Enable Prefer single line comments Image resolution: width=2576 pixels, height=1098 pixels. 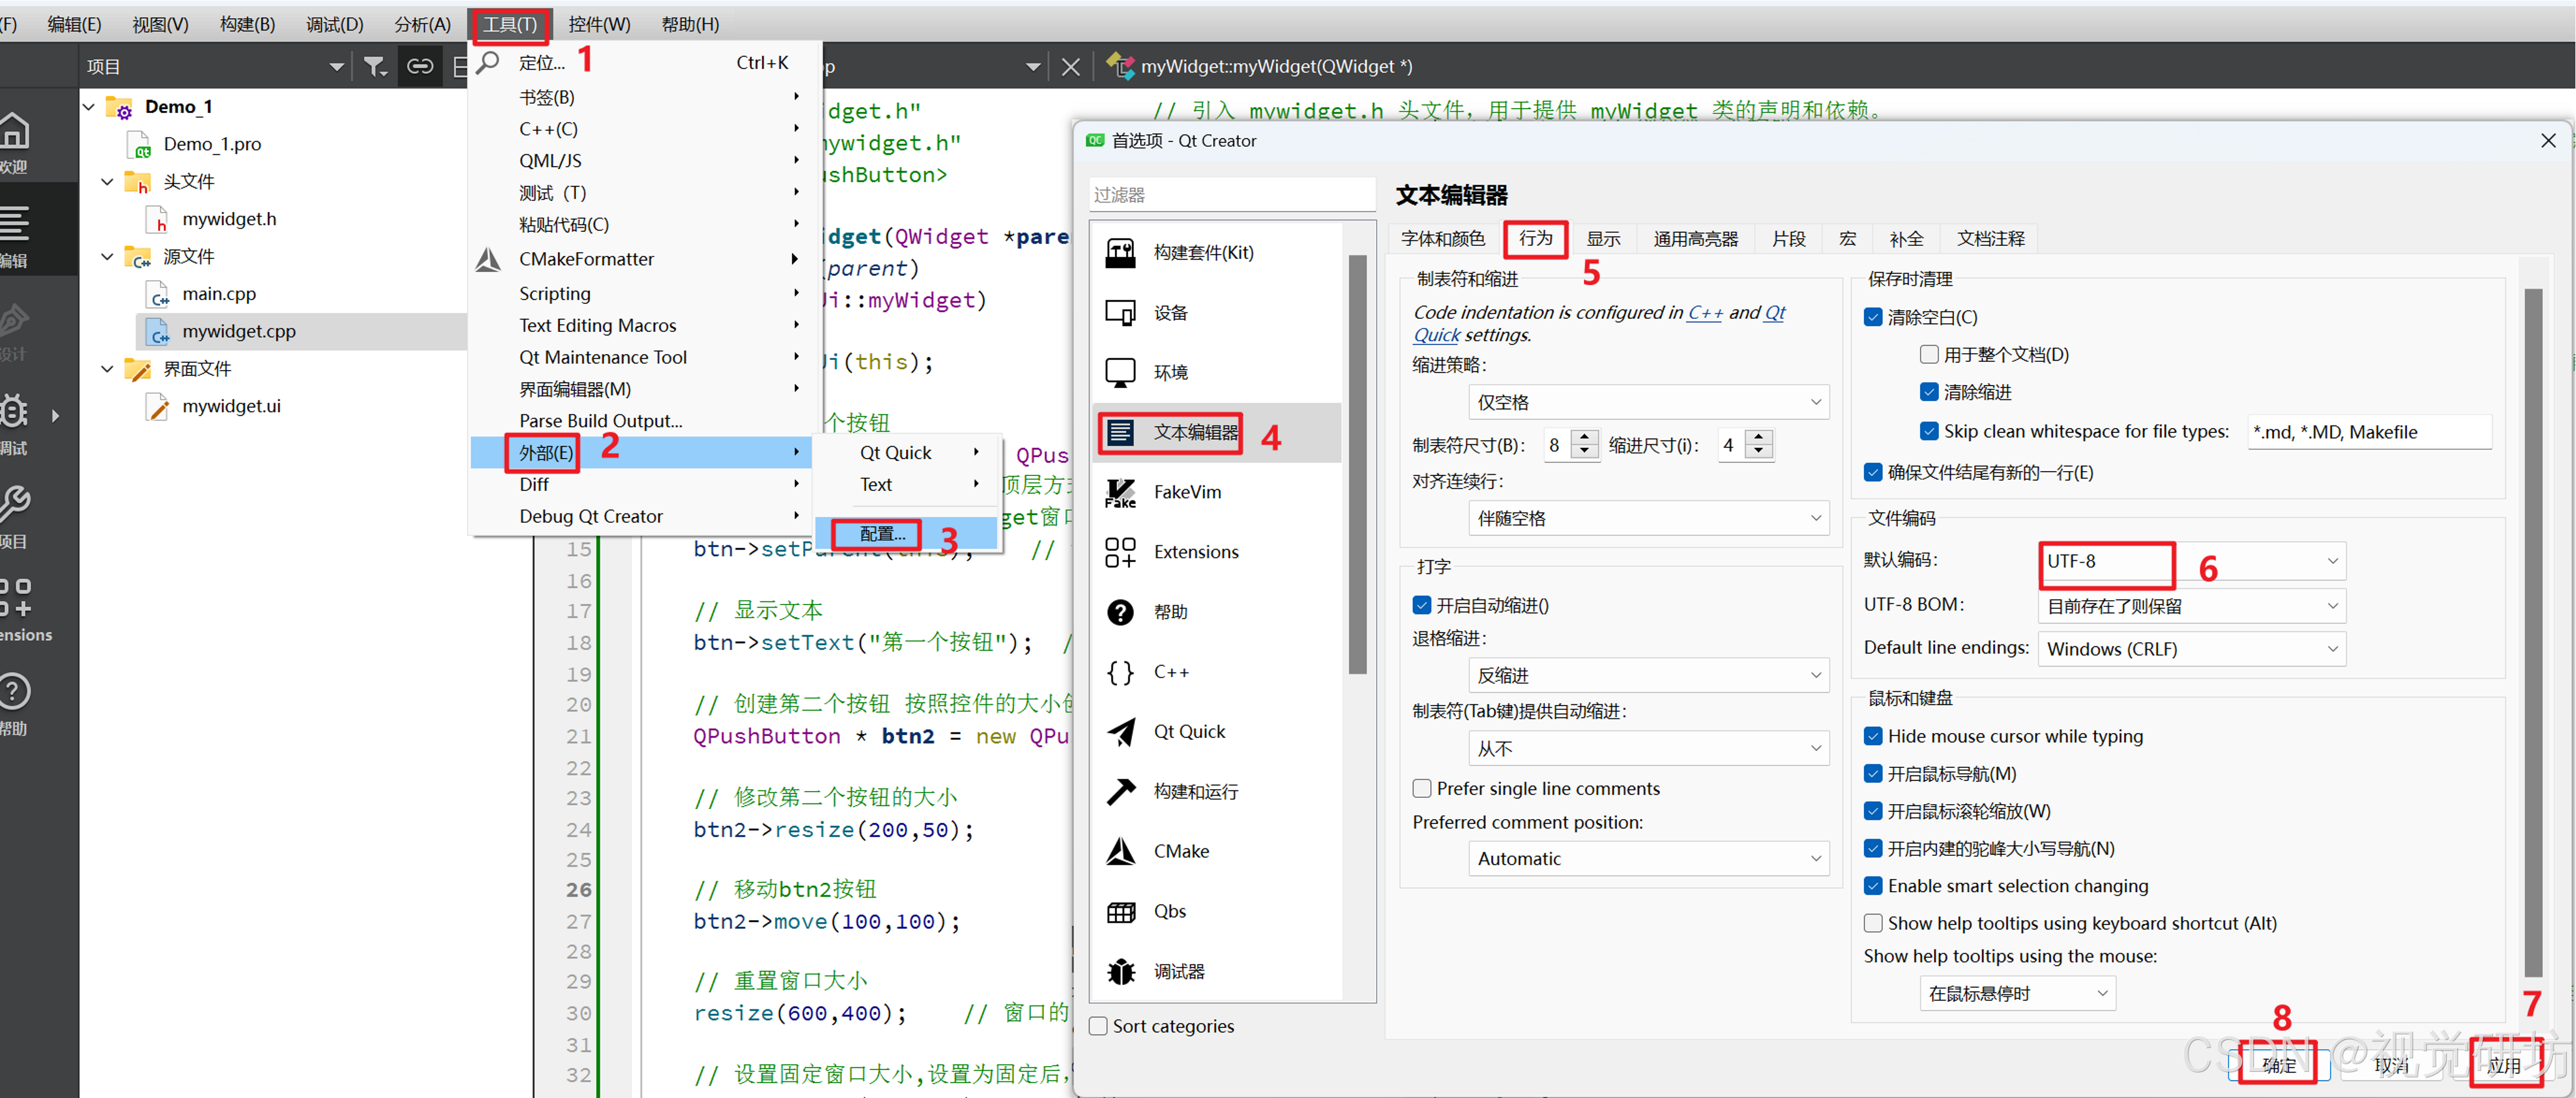click(1421, 789)
